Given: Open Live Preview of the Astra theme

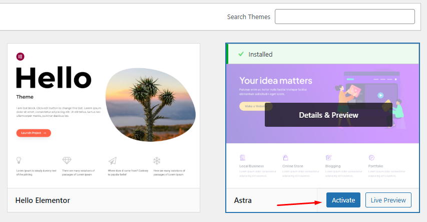Looking at the screenshot, I should coord(388,200).
